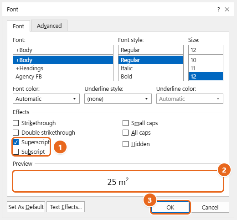Screen dimensions: 237x220
Task: Confirm with the OK button
Action: click(170, 207)
